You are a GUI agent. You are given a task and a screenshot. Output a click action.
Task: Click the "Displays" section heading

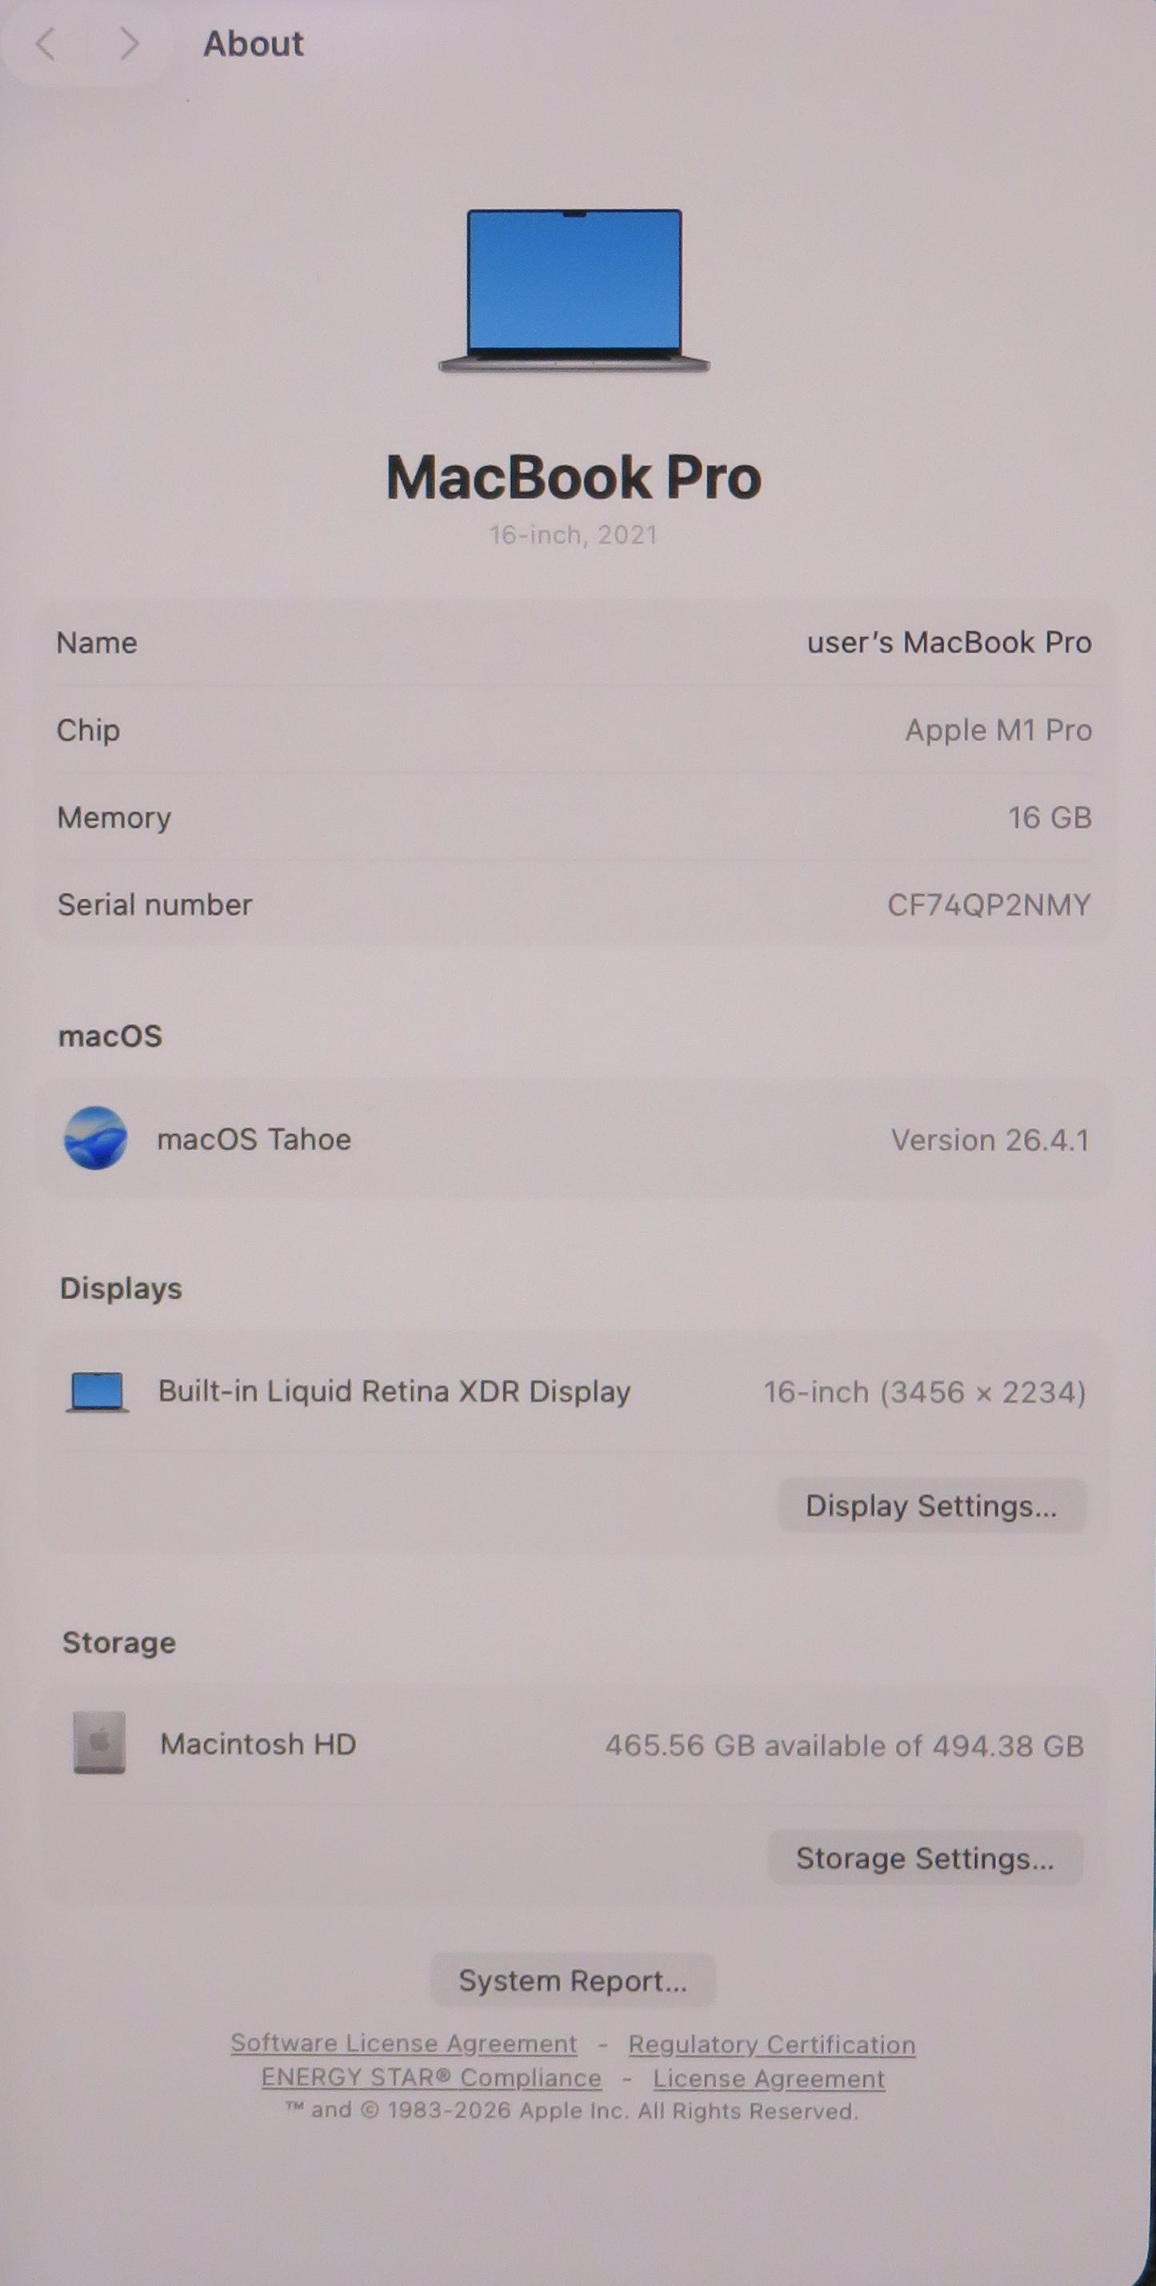pyautogui.click(x=121, y=1289)
